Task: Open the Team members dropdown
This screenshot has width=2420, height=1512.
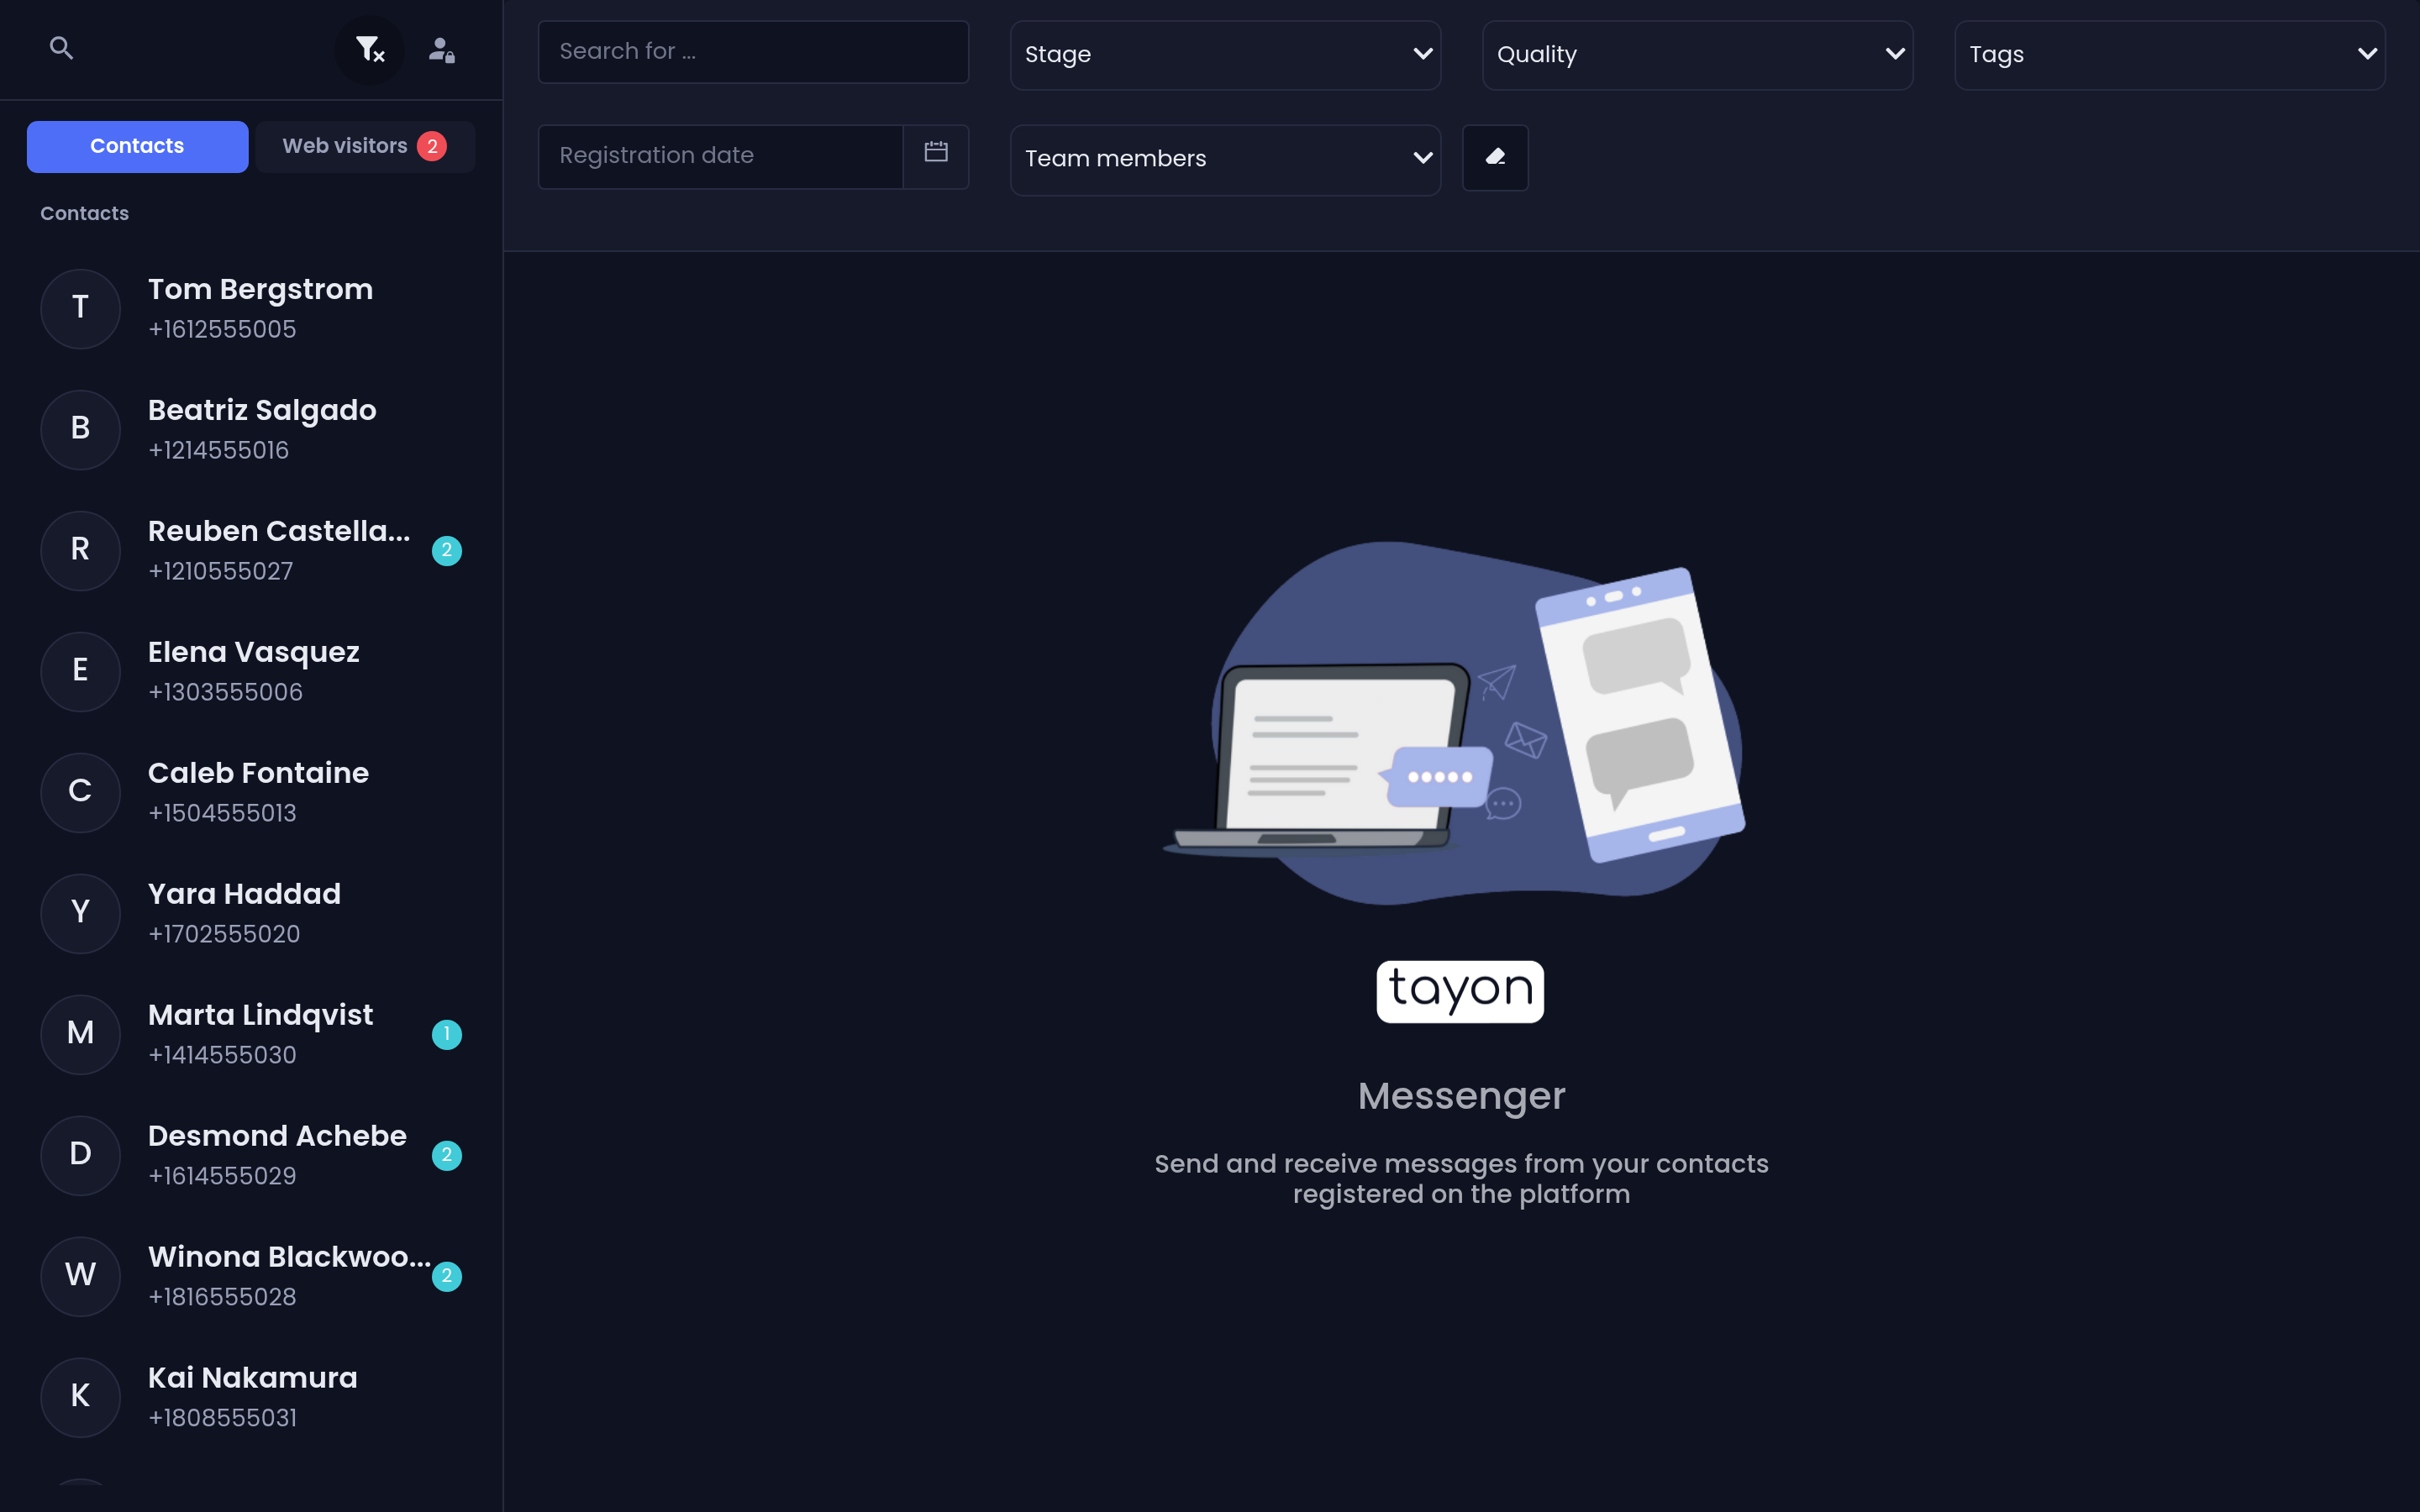Action: (1225, 159)
